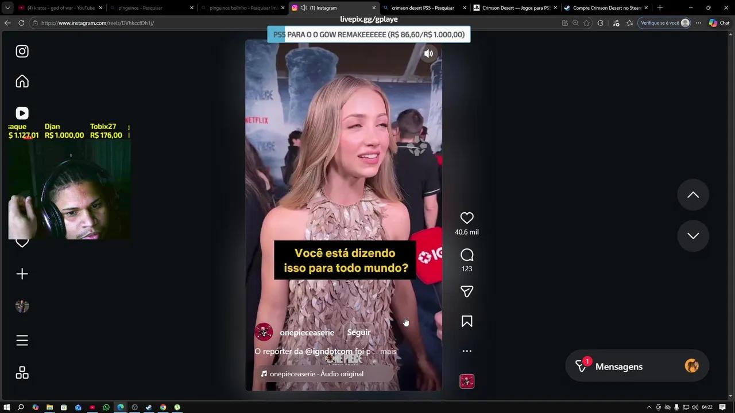Switch to the Crimson Desert Steam tab
This screenshot has width=735, height=413.
click(x=606, y=8)
